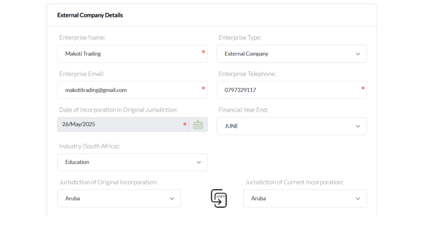Click the copy jurisdiction icon

219,198
